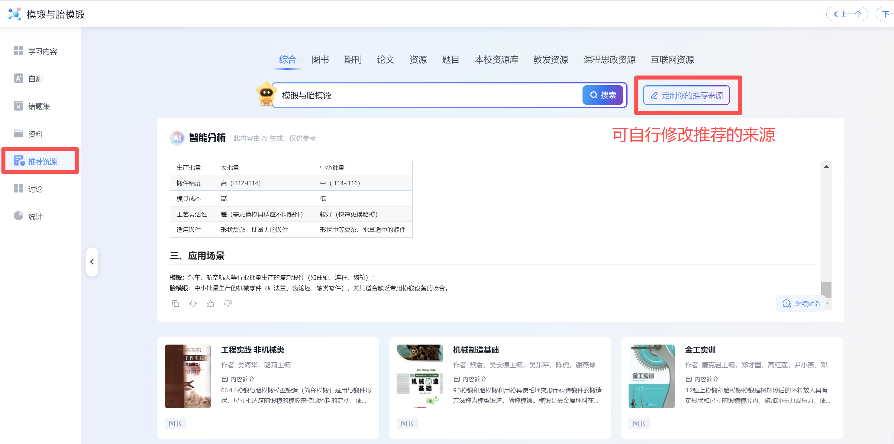
Task: Open the 本校资源库 tab
Action: [x=497, y=60]
